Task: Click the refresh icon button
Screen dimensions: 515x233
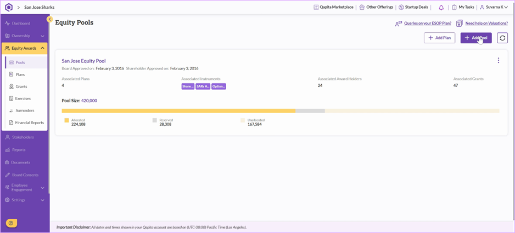Action: tap(502, 38)
